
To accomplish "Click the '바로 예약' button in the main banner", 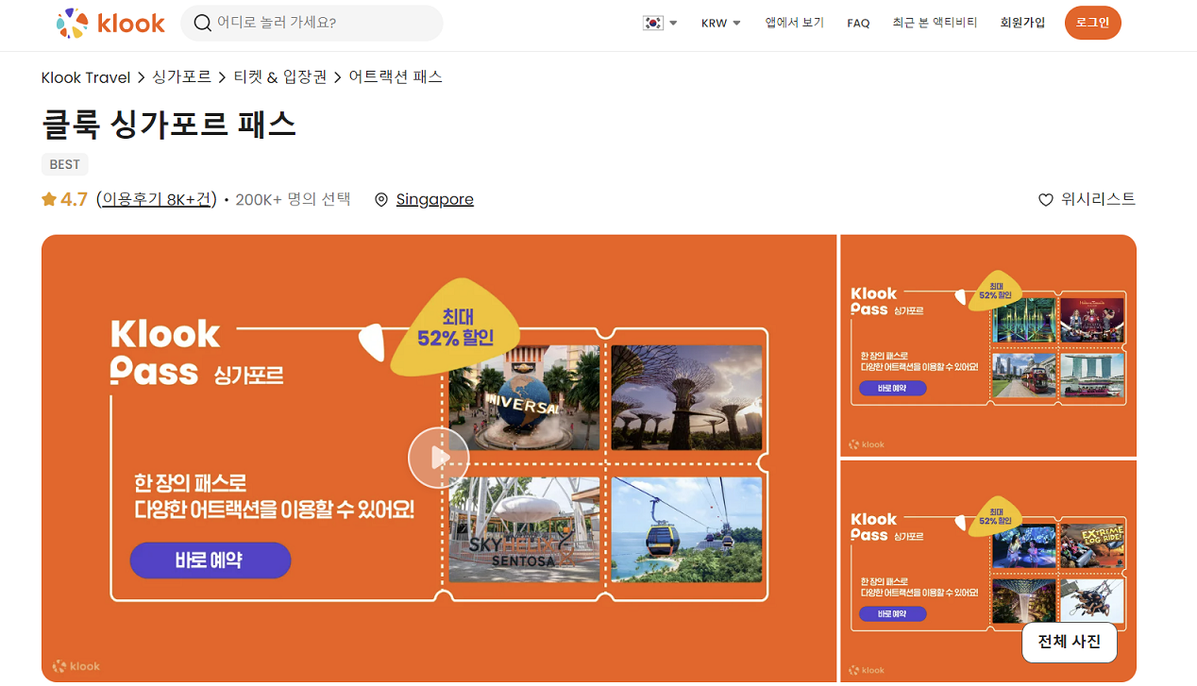I will pyautogui.click(x=211, y=561).
